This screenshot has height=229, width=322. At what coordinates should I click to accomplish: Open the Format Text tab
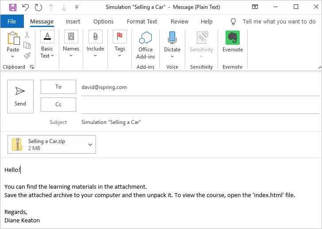pos(142,21)
